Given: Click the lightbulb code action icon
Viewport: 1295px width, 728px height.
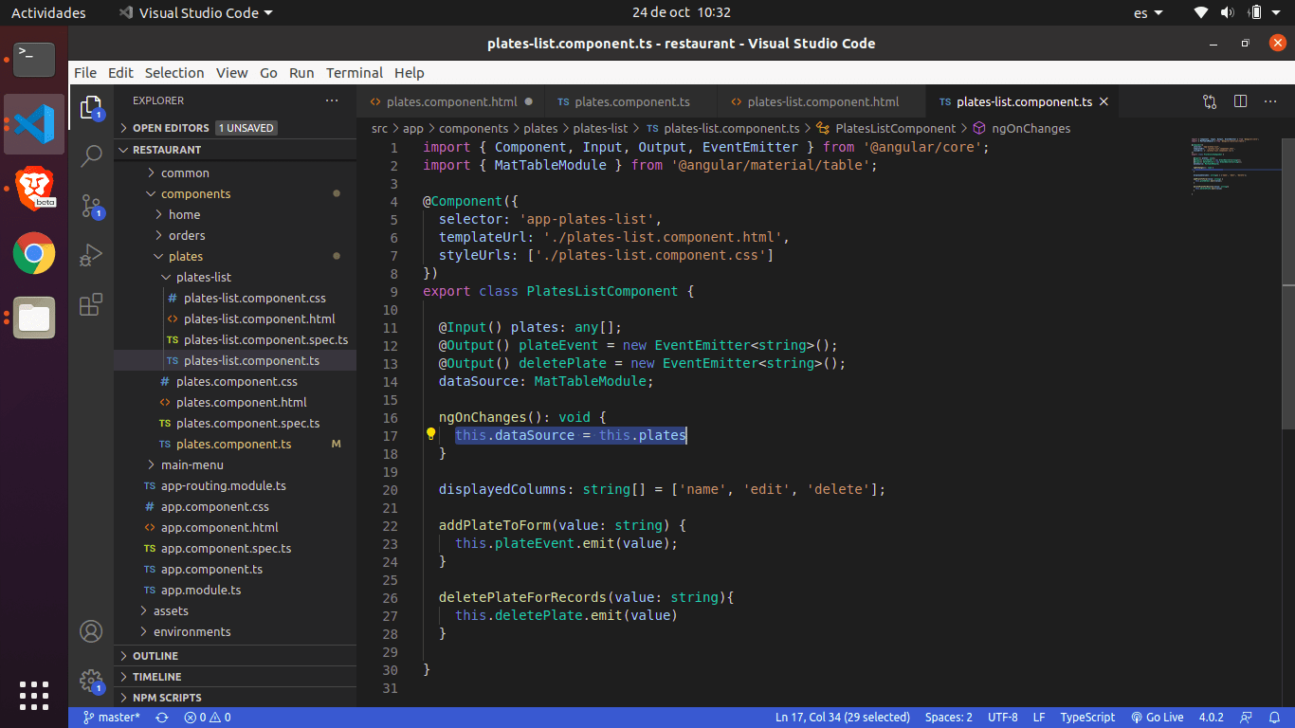Looking at the screenshot, I should tap(430, 434).
